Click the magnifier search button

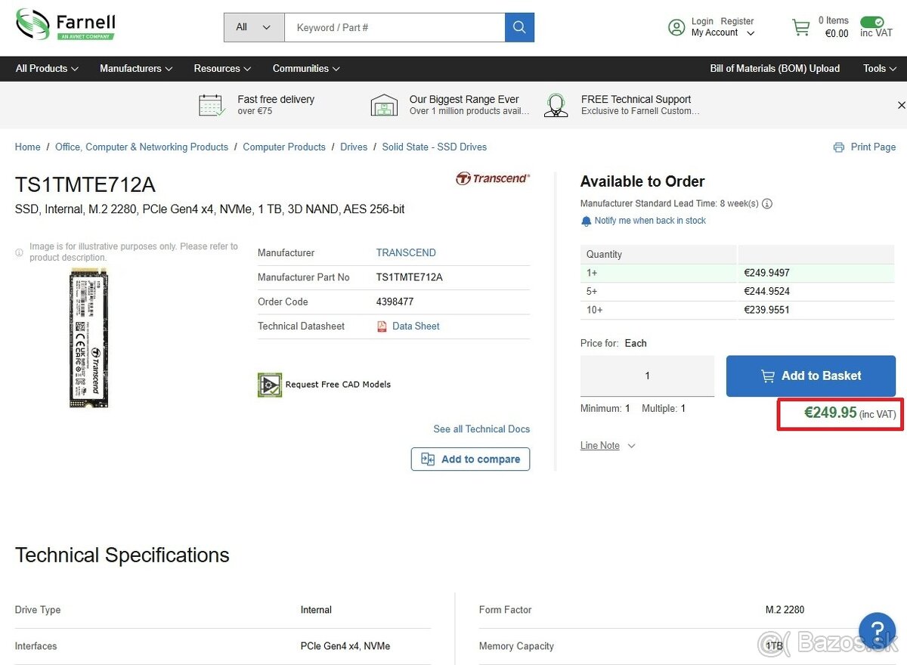519,27
